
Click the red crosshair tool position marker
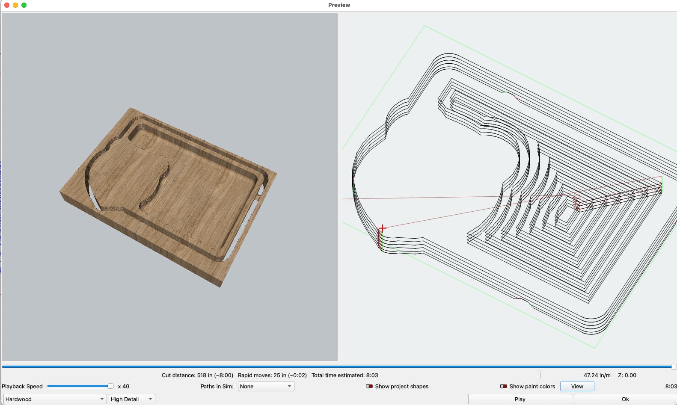[383, 228]
